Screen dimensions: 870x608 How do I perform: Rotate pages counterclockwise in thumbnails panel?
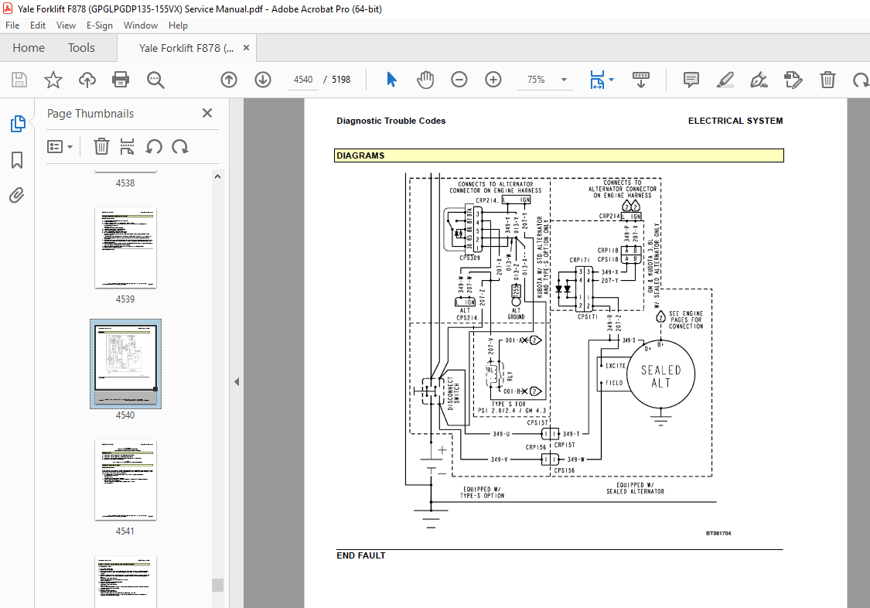pos(154,147)
